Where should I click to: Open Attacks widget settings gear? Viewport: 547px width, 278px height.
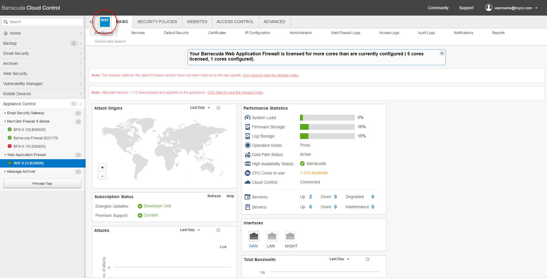(x=218, y=230)
